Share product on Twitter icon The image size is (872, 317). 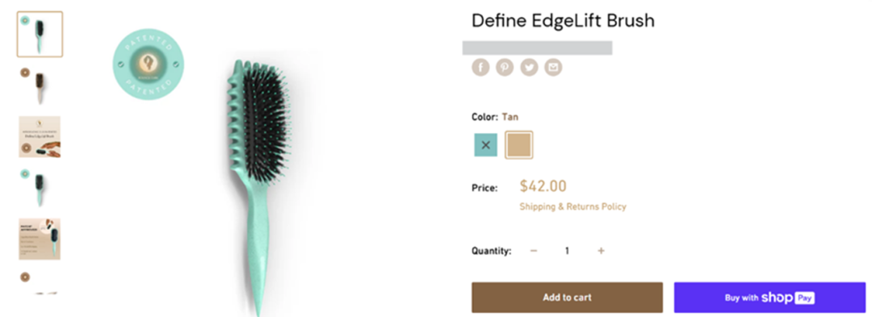[x=529, y=68]
